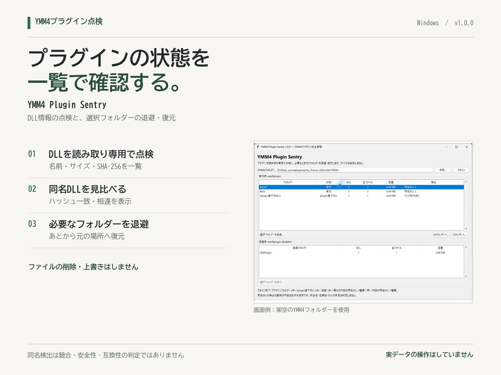Click the 検出 column header
The height and width of the screenshot is (375, 501).
point(433,182)
